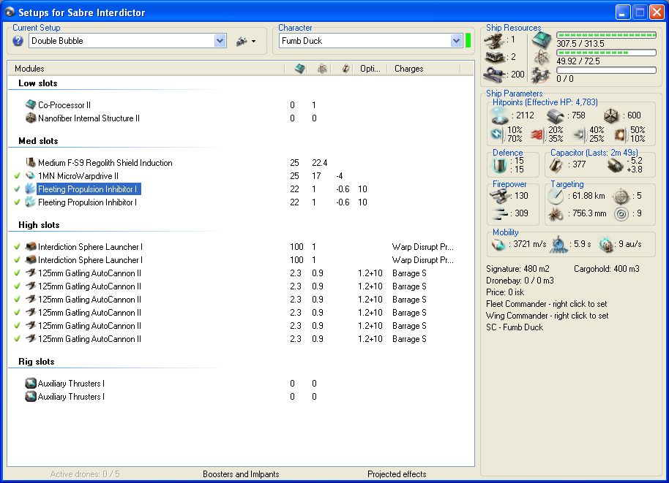Click the CPU resource icon next to 307.5 / 313.5
The width and height of the screenshot is (669, 483).
542,40
